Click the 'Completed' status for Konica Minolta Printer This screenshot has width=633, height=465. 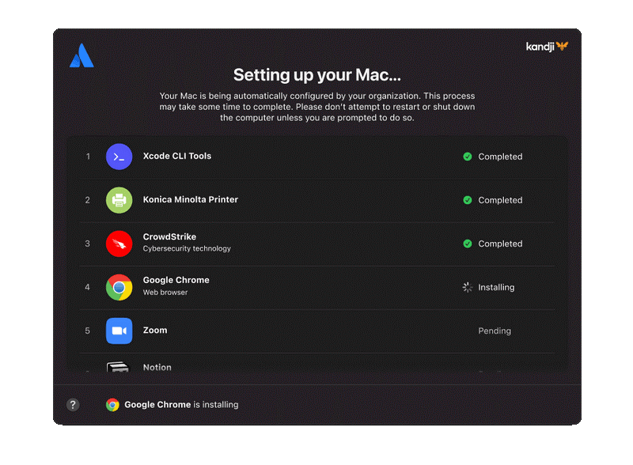pos(500,200)
